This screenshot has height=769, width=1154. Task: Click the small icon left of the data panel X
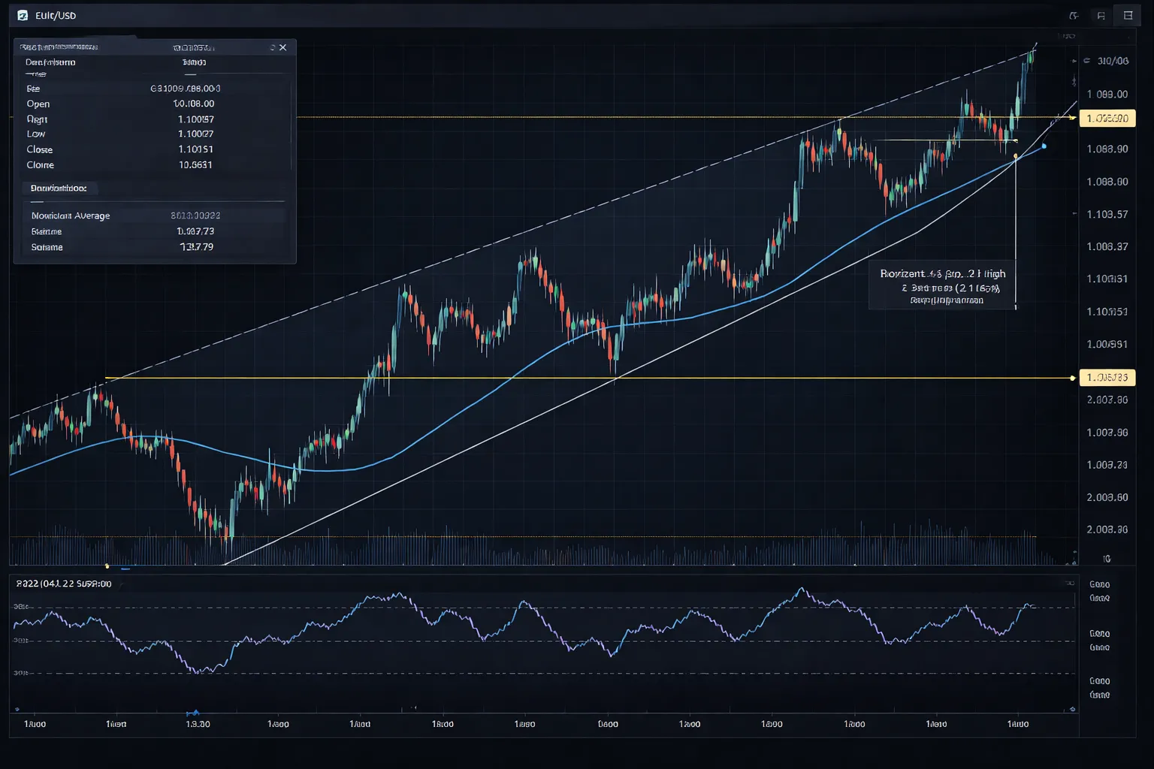pos(273,47)
